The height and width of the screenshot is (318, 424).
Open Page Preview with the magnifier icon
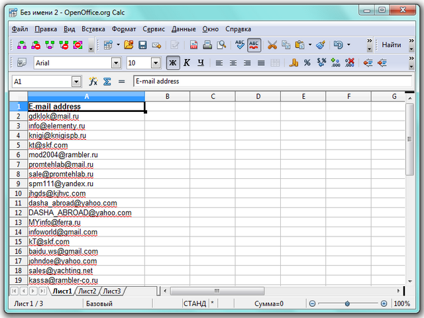point(221,45)
